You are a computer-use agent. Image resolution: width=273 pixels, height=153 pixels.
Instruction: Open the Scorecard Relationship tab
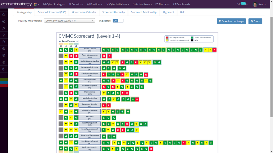144,12
